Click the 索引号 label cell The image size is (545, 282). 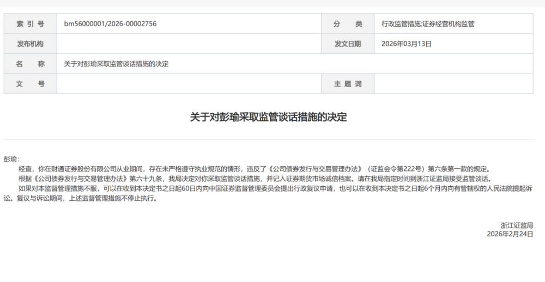pos(31,24)
